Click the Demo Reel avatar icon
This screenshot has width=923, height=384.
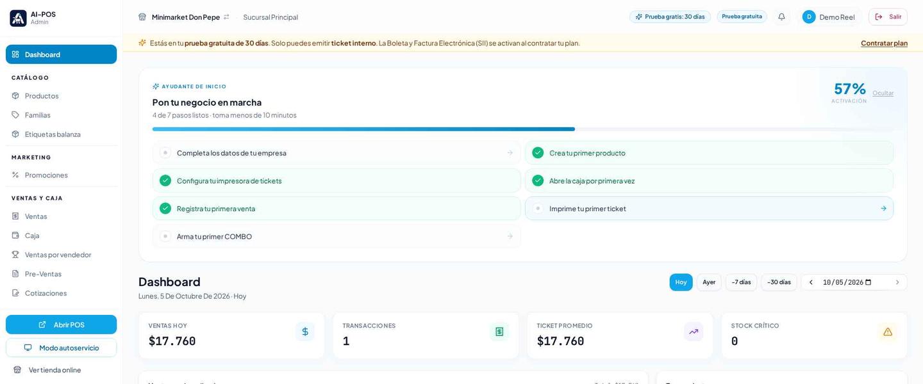click(809, 17)
